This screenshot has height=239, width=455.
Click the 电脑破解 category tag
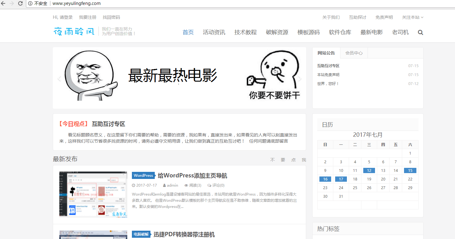point(141,234)
